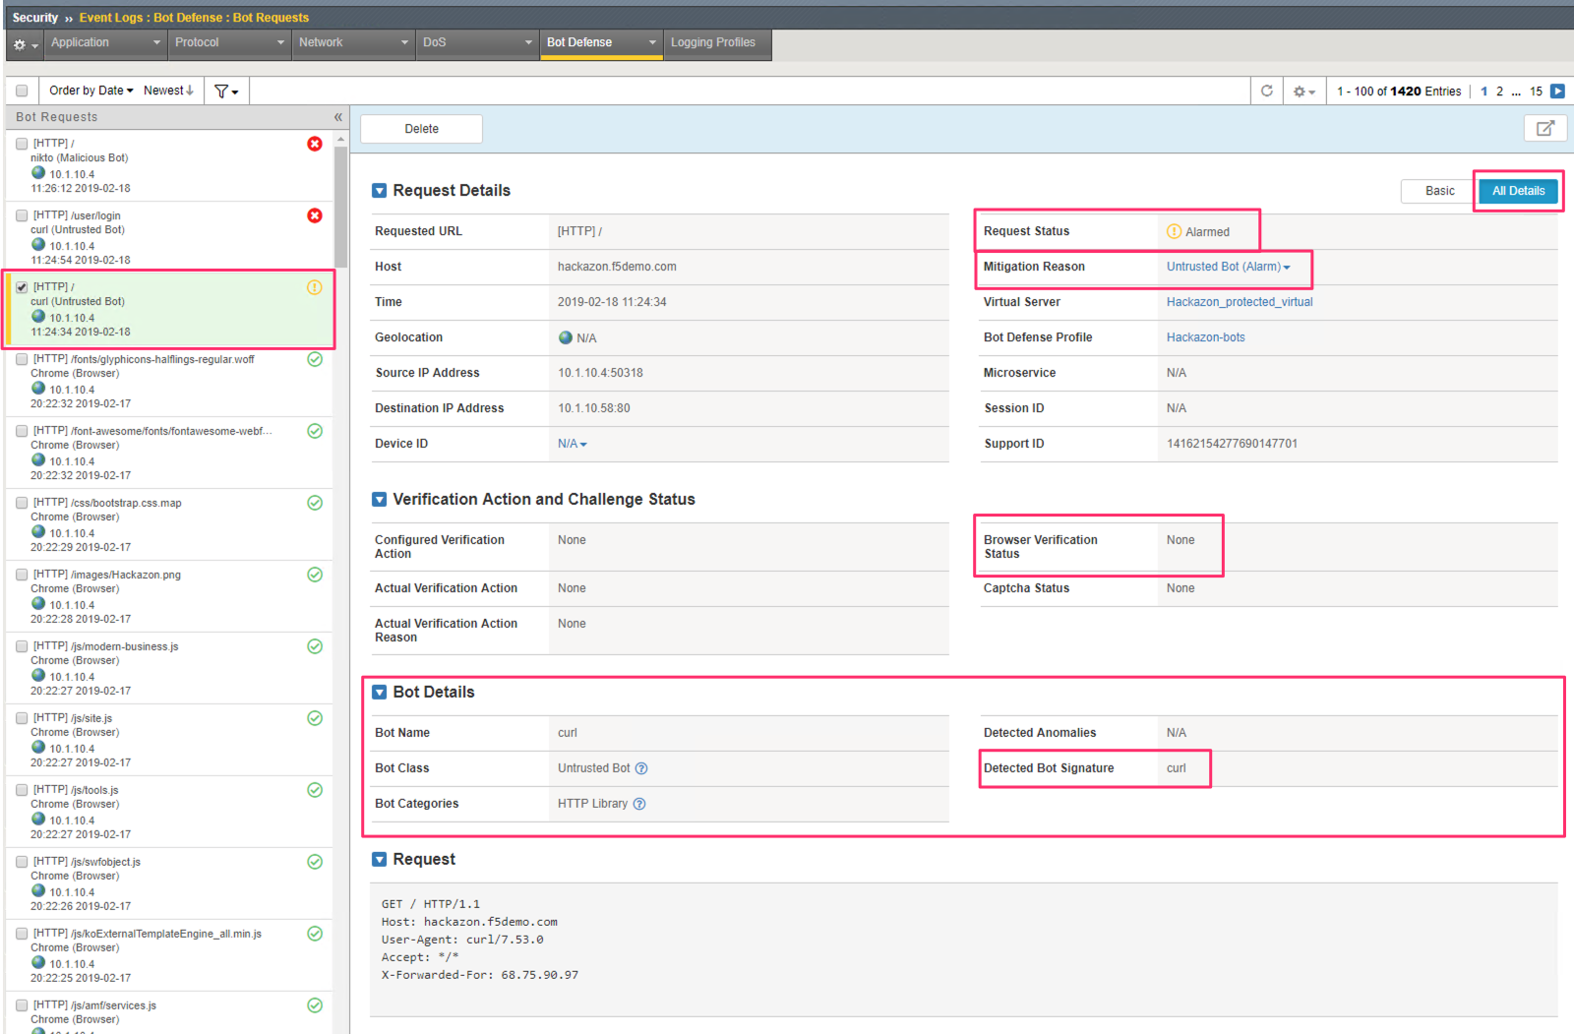Open the Hackazon-bots profile link
Screen dimensions: 1574x1034
tap(1206, 337)
